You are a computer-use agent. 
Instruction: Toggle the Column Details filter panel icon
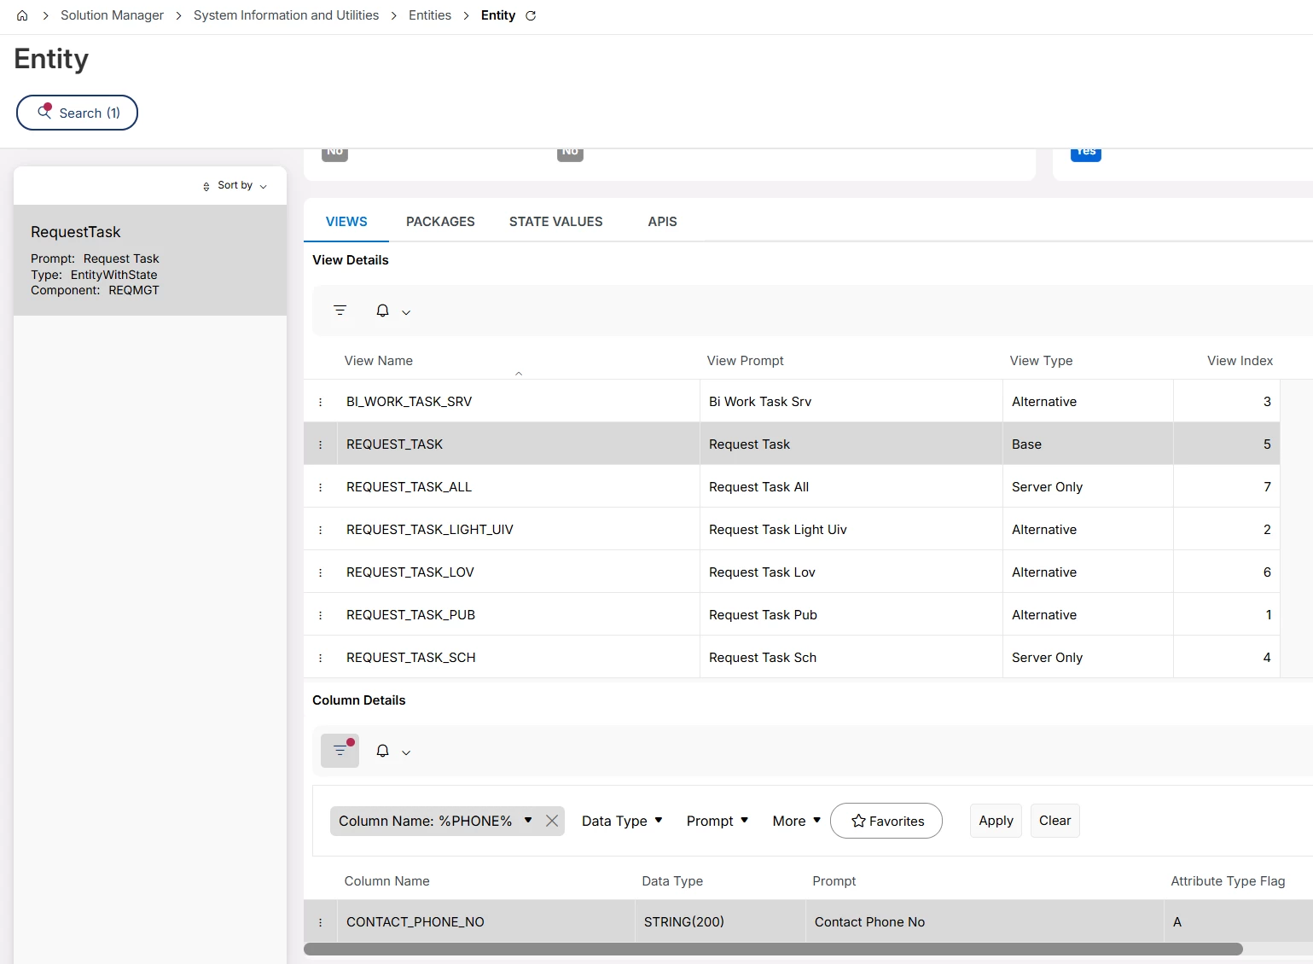point(340,751)
